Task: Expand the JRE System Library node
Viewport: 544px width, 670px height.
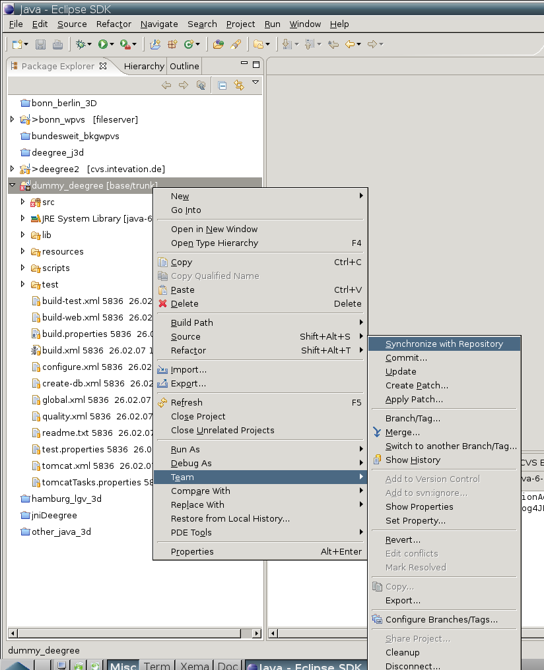Action: 22,218
